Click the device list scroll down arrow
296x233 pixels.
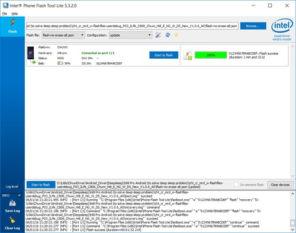point(292,175)
